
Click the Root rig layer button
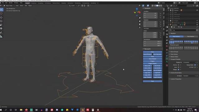(152, 81)
